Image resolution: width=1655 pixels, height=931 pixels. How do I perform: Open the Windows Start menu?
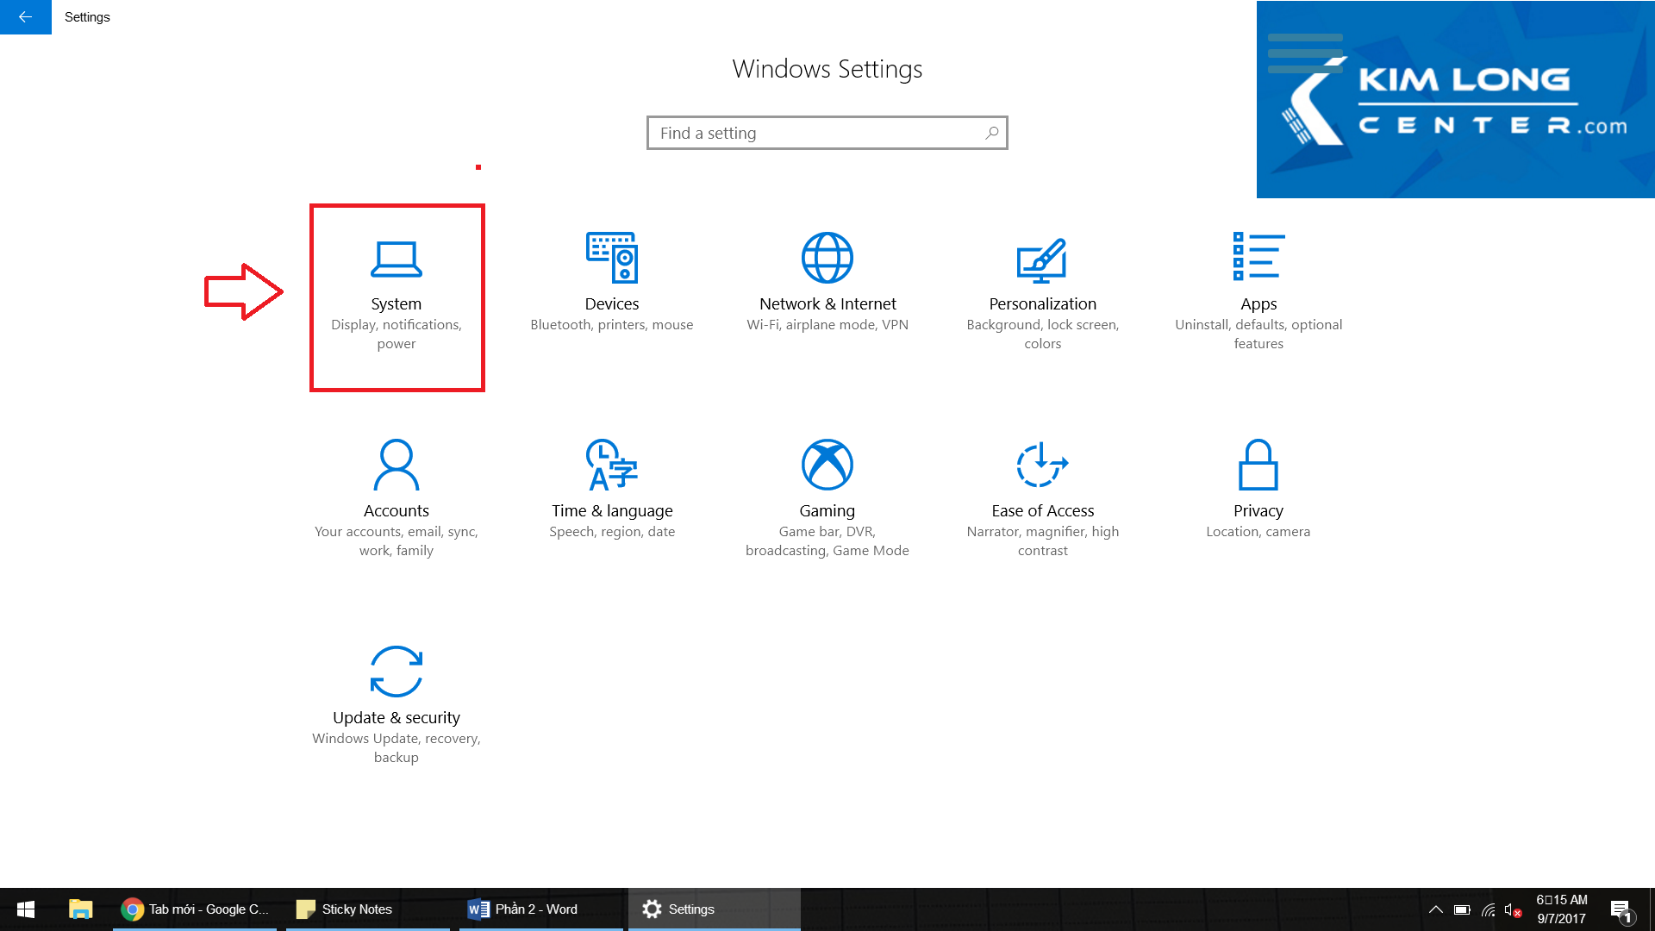click(26, 909)
